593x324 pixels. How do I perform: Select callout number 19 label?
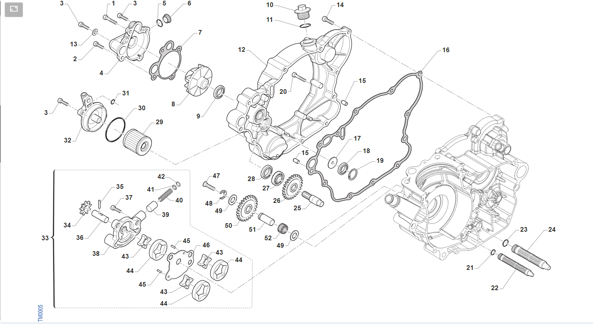pos(380,161)
